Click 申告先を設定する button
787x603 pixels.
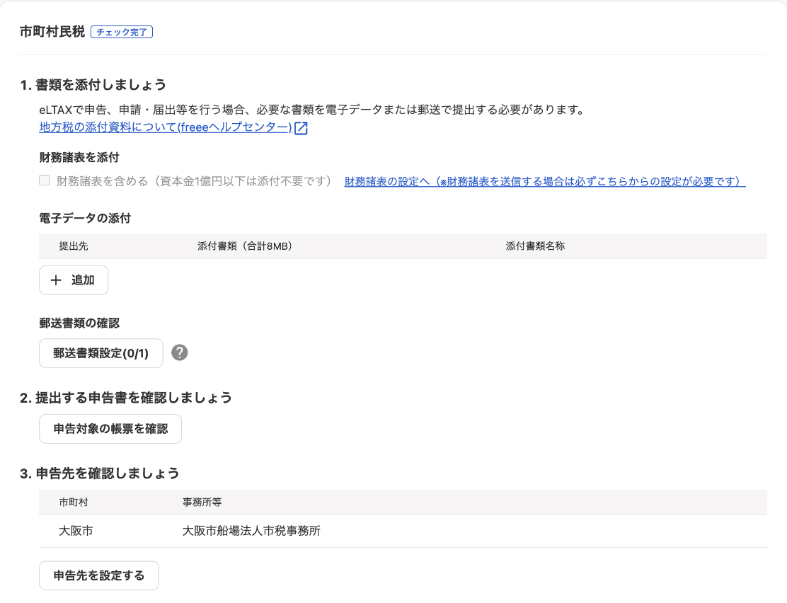pos(99,575)
